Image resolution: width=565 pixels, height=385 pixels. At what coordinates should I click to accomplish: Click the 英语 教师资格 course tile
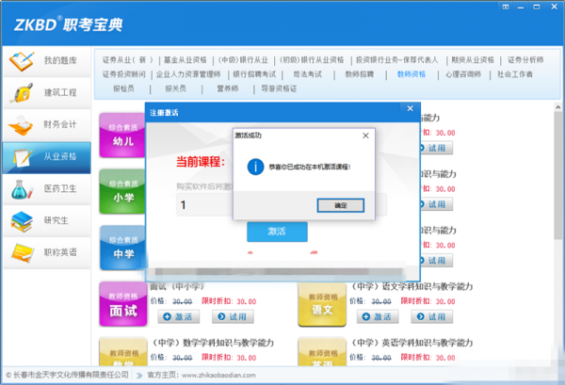click(322, 352)
